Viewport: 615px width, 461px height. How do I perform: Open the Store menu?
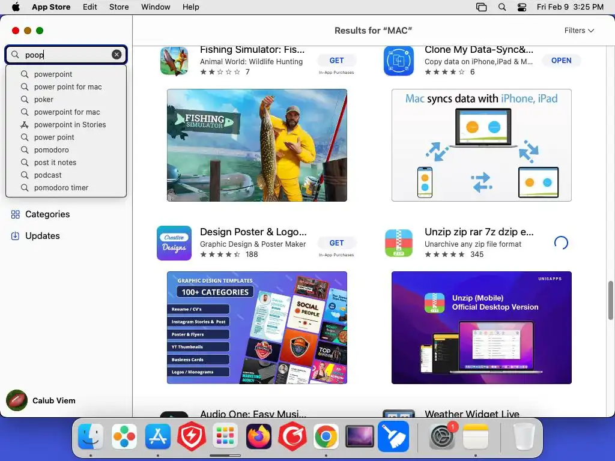119,7
